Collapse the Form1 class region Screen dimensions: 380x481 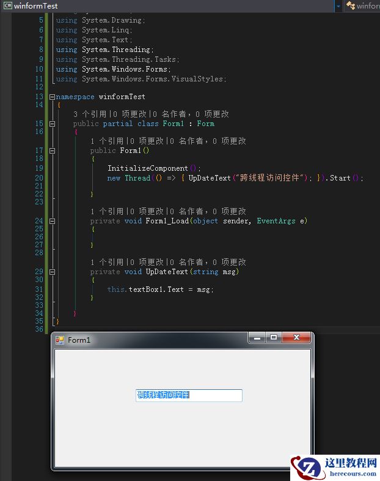(x=52, y=124)
